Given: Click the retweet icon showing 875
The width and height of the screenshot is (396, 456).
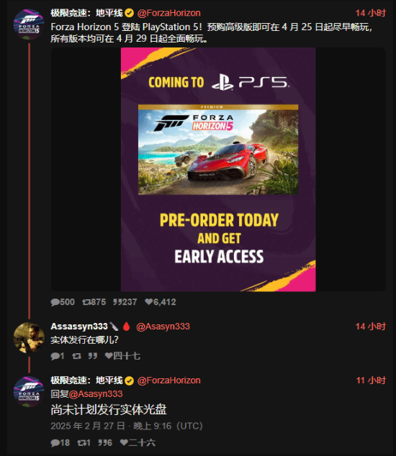Looking at the screenshot, I should pos(86,302).
